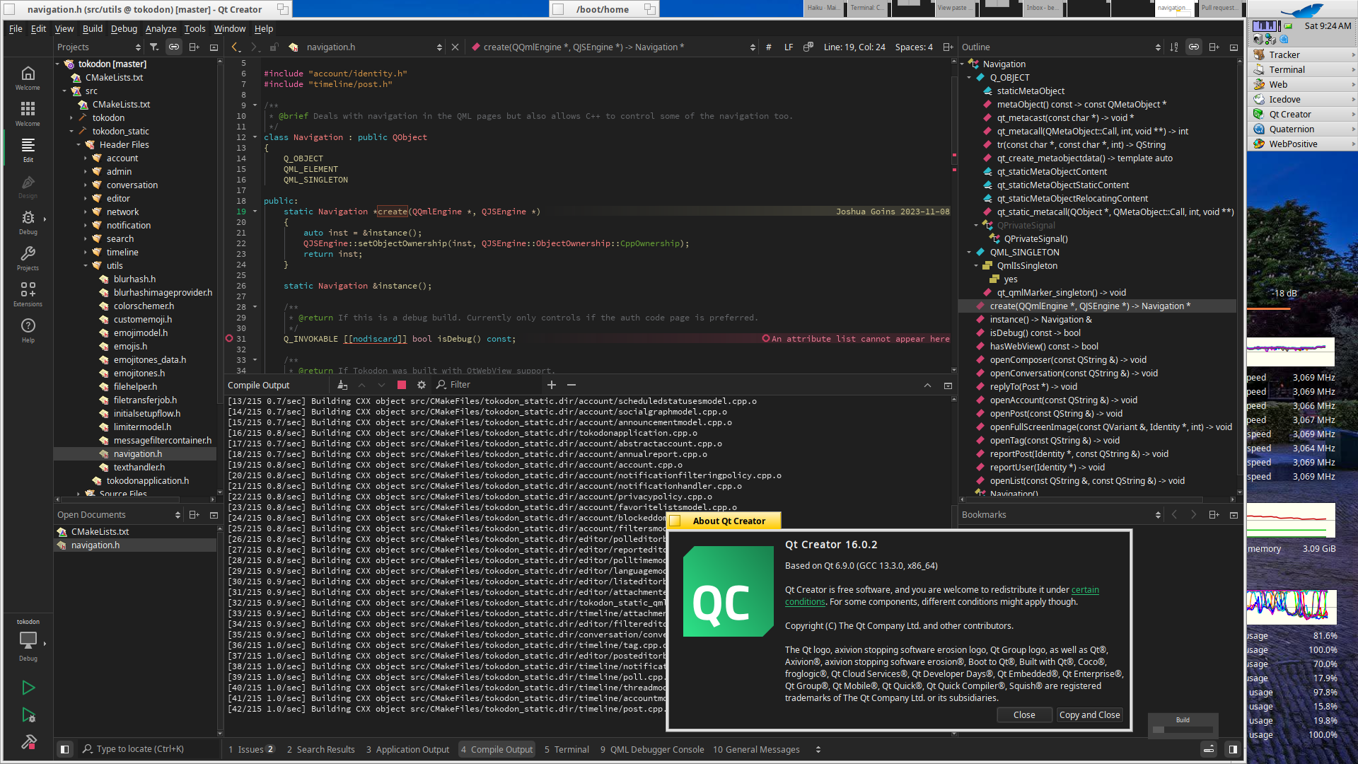Click the filter tree icon in Projects
Screen dimensions: 1358x764
point(154,47)
